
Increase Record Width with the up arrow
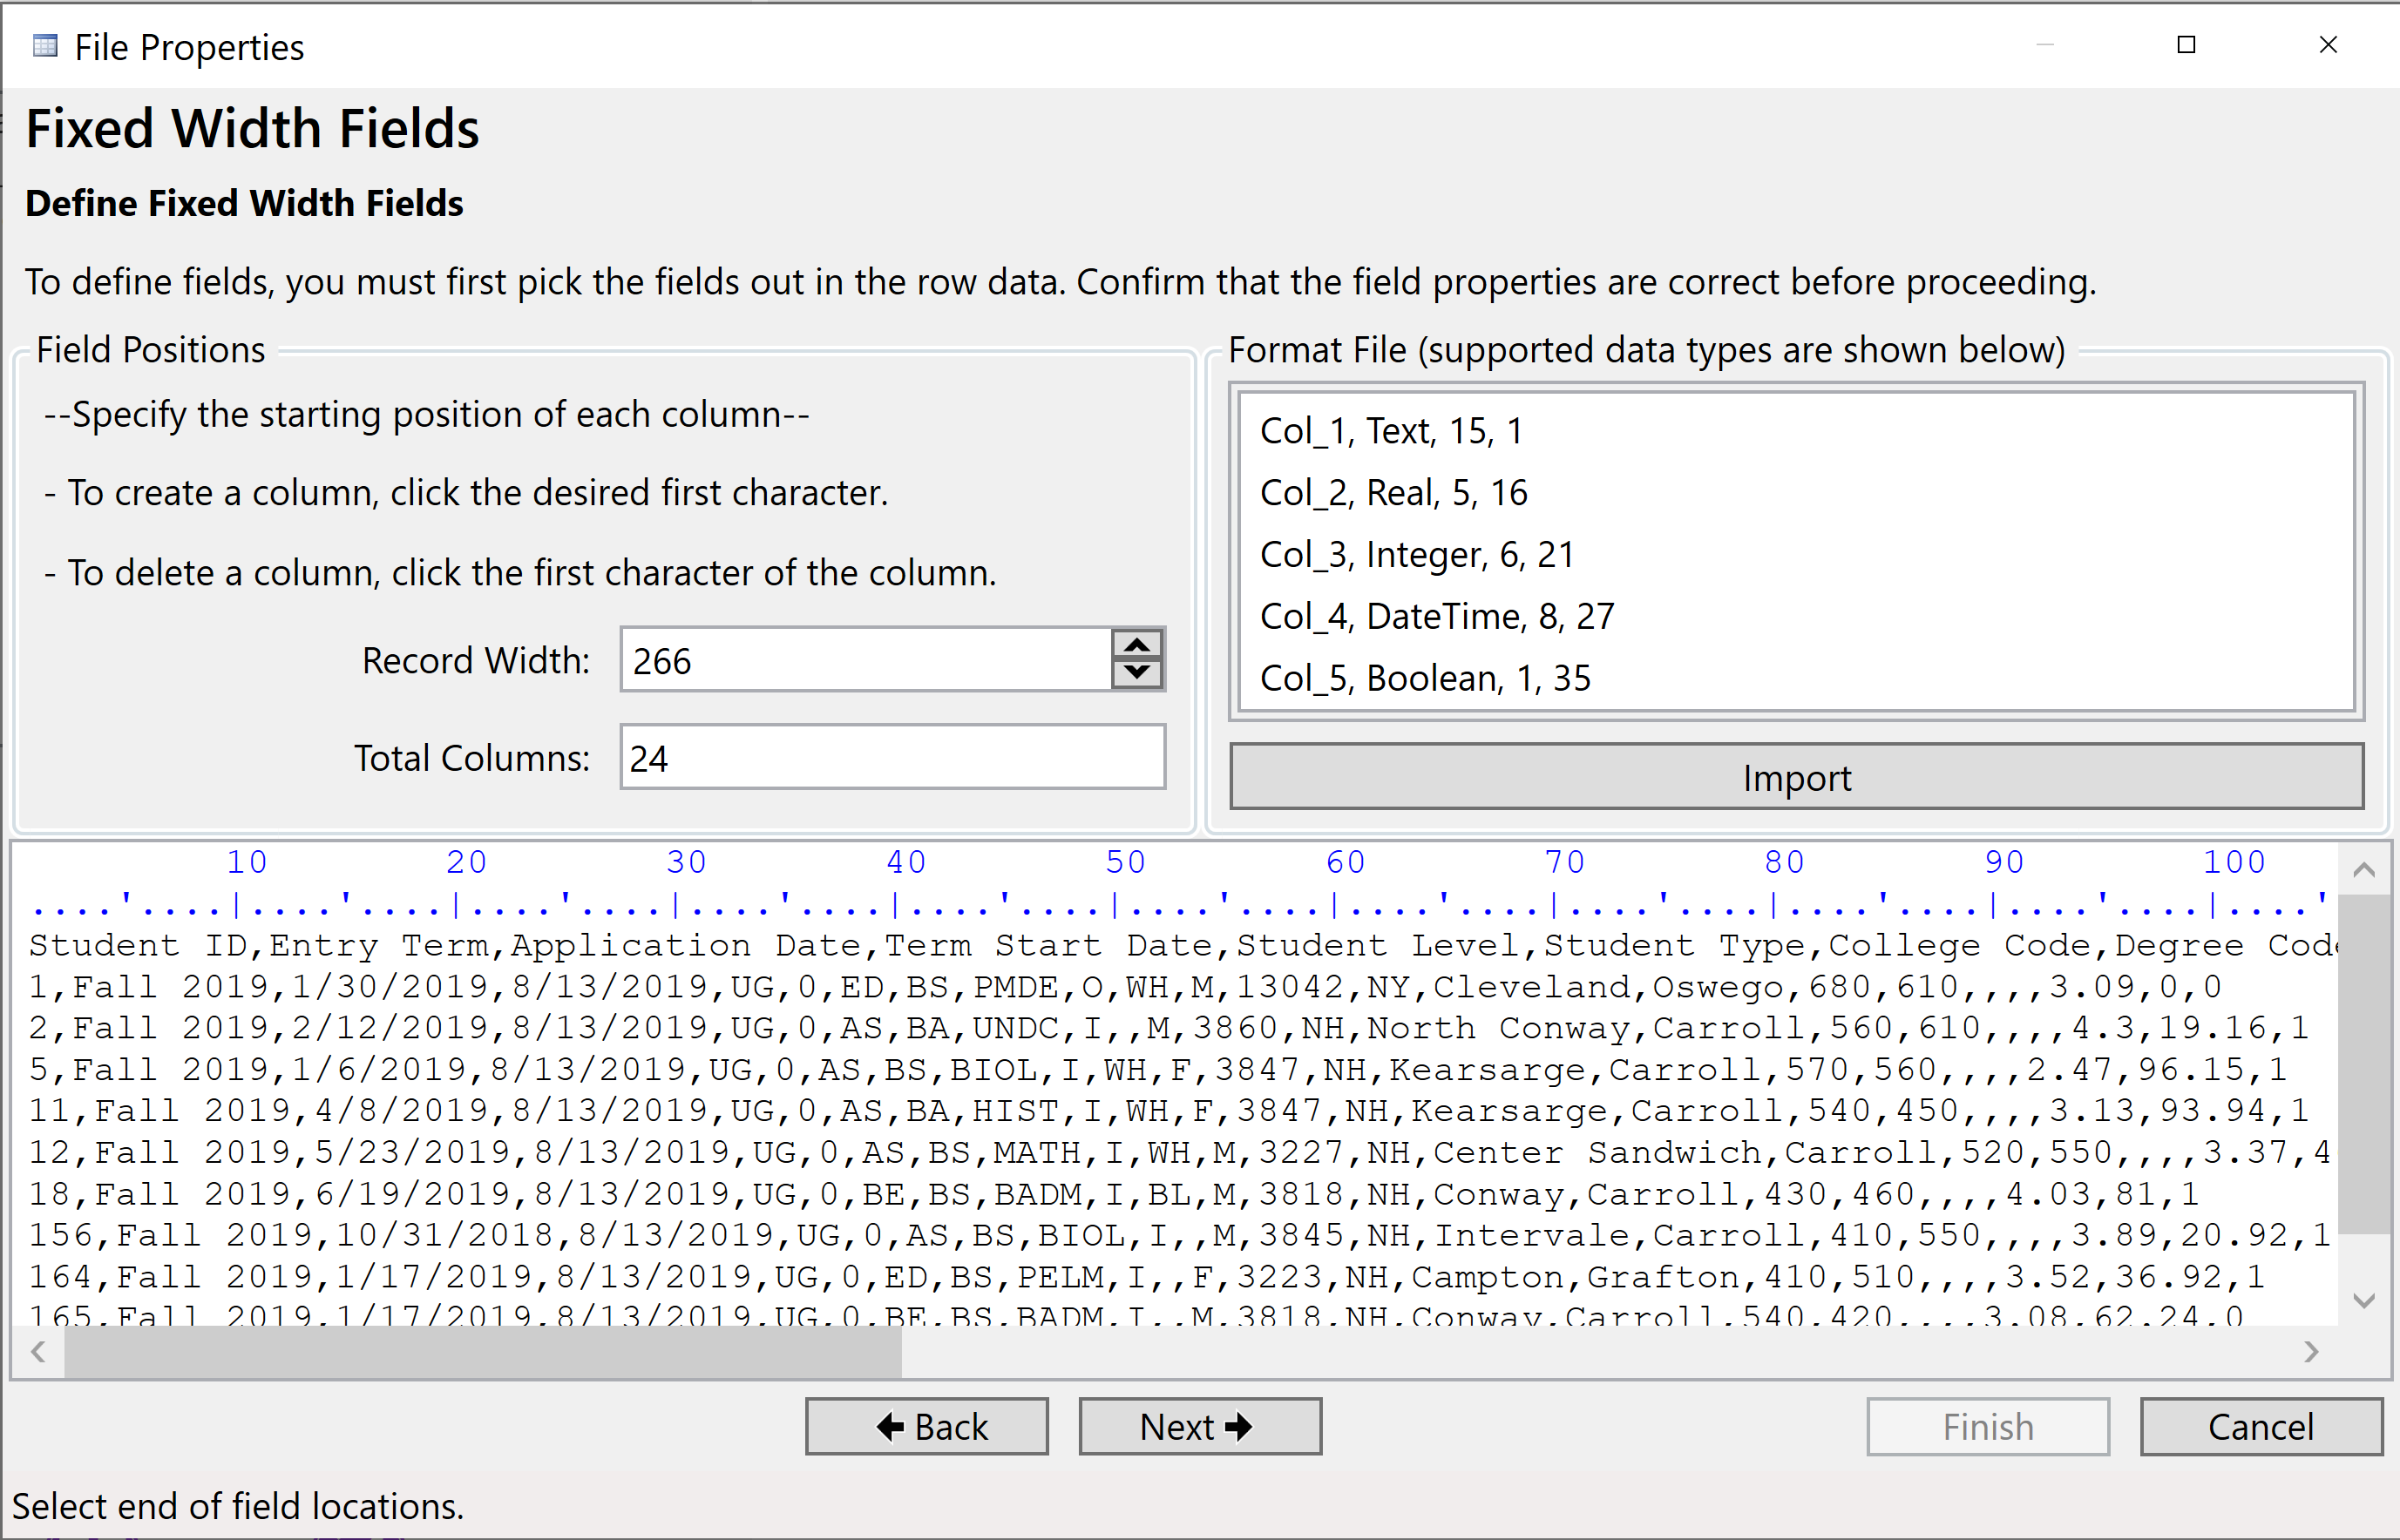(x=1136, y=645)
